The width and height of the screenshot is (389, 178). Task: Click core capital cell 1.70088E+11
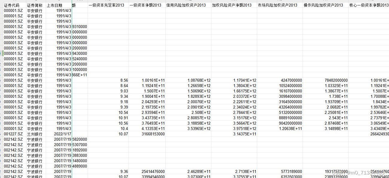tap(369, 96)
